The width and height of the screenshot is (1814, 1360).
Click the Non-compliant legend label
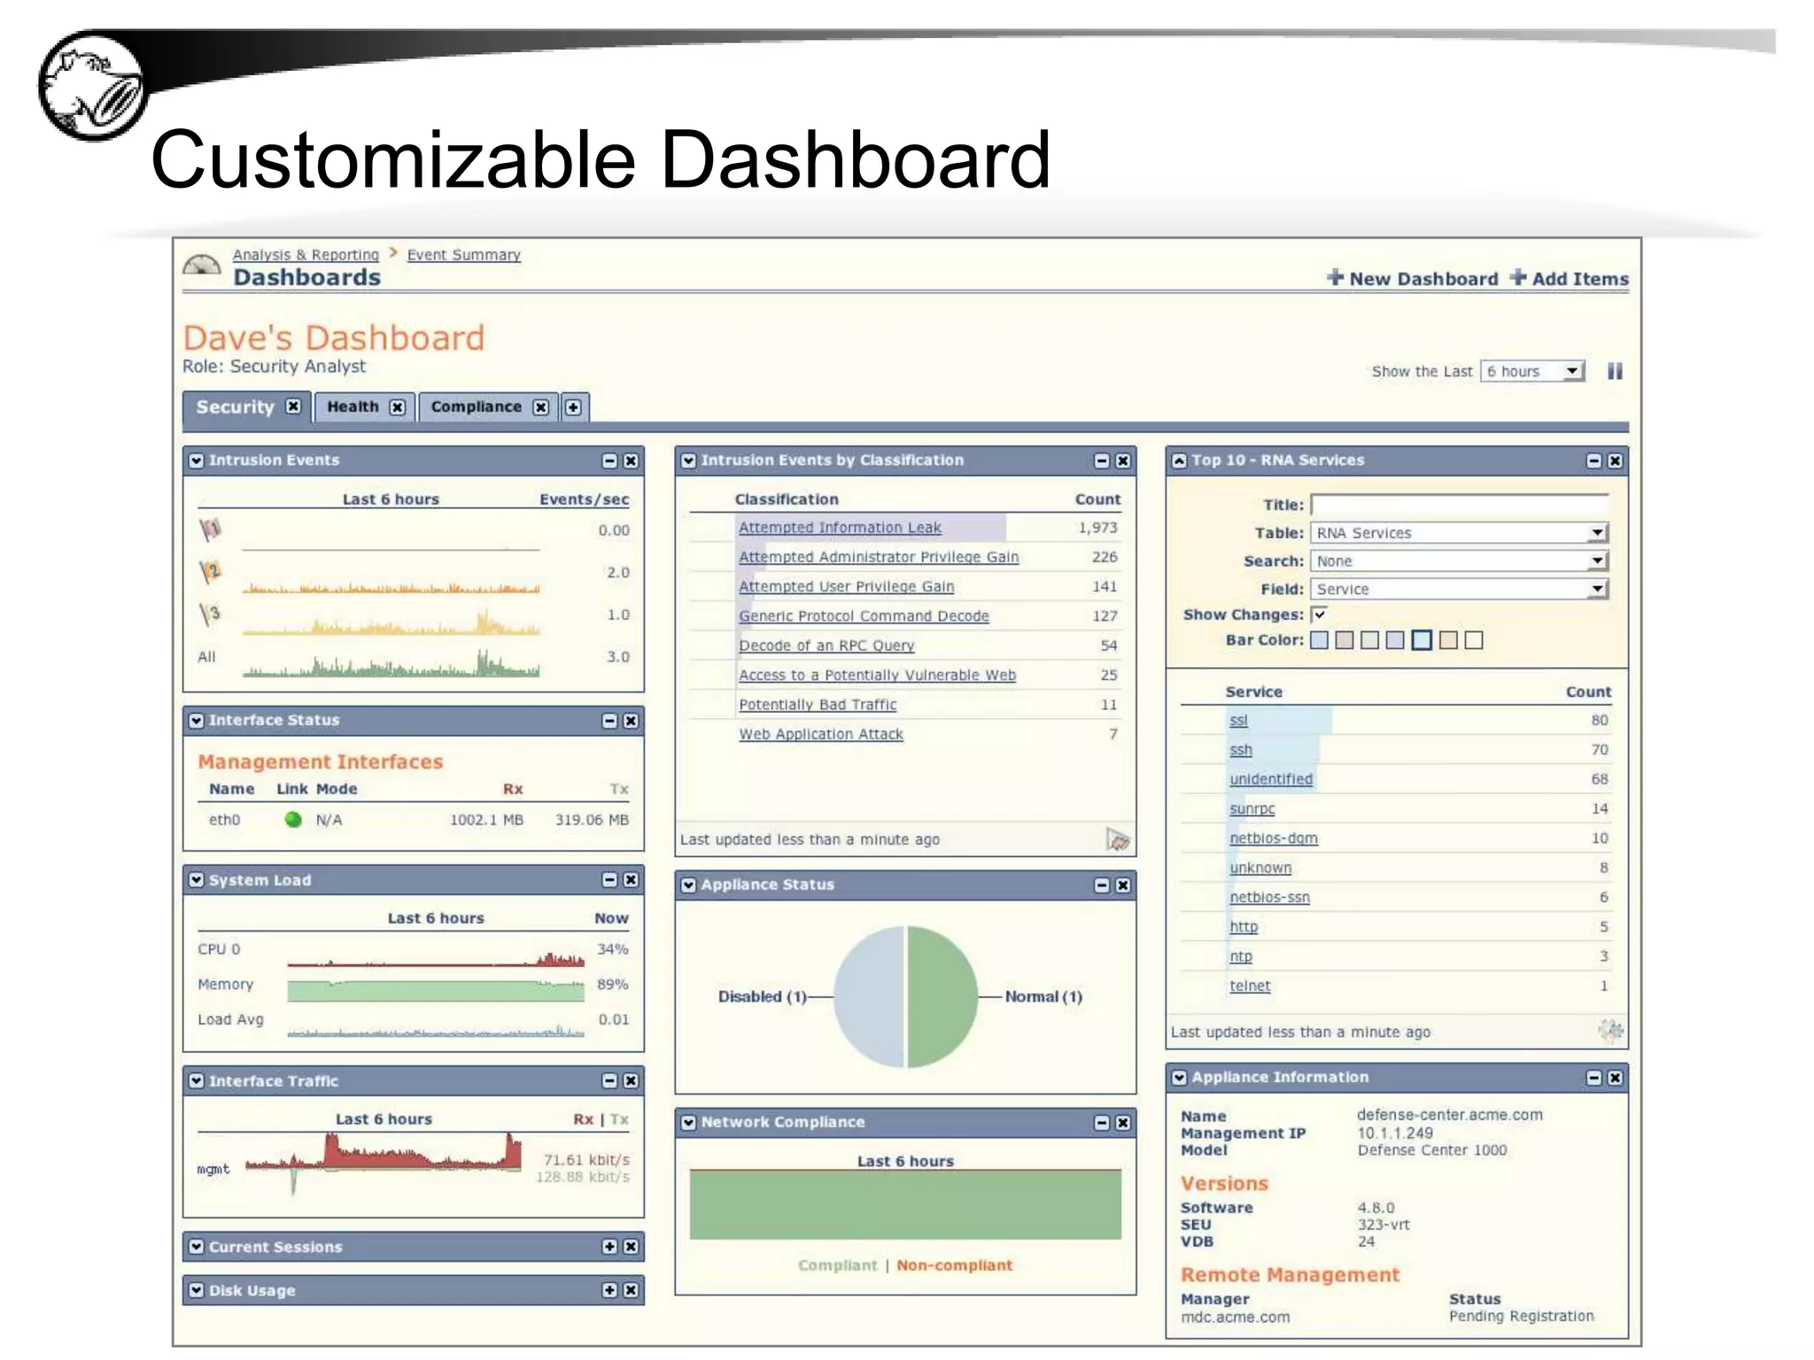954,1265
